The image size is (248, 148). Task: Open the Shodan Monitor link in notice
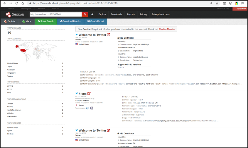[167, 29]
